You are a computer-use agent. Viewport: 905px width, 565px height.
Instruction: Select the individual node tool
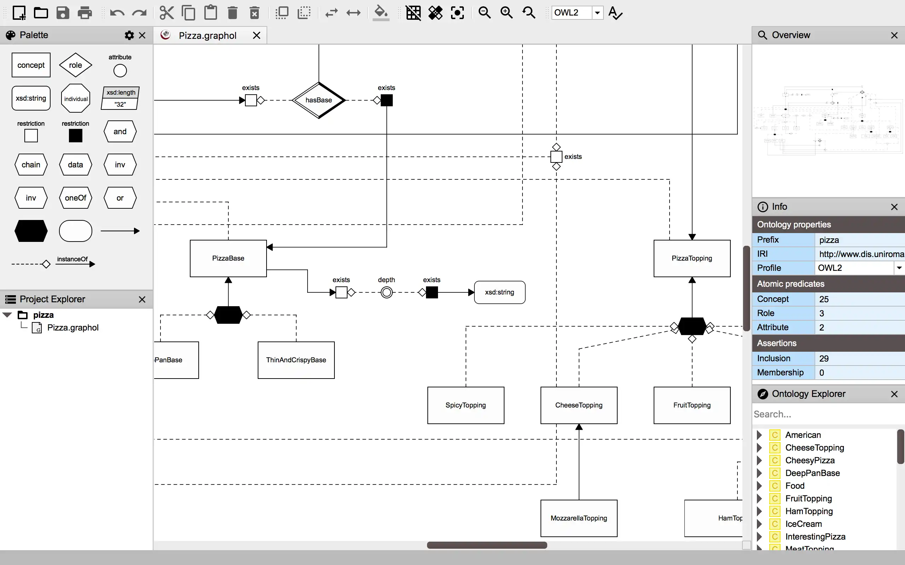point(75,98)
